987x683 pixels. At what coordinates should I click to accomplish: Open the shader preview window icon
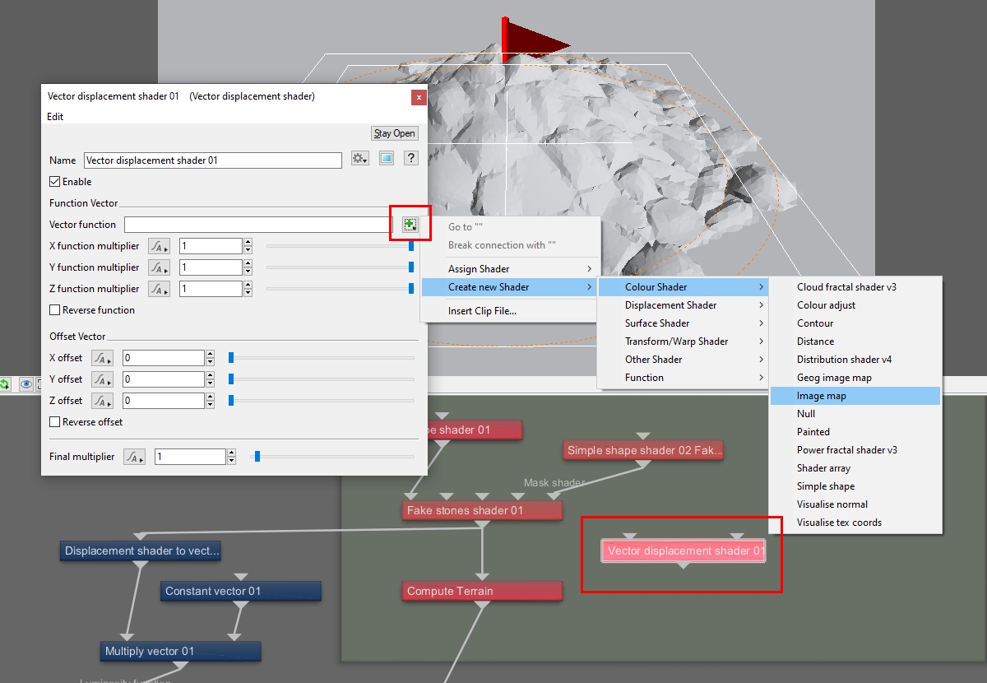[x=386, y=159]
